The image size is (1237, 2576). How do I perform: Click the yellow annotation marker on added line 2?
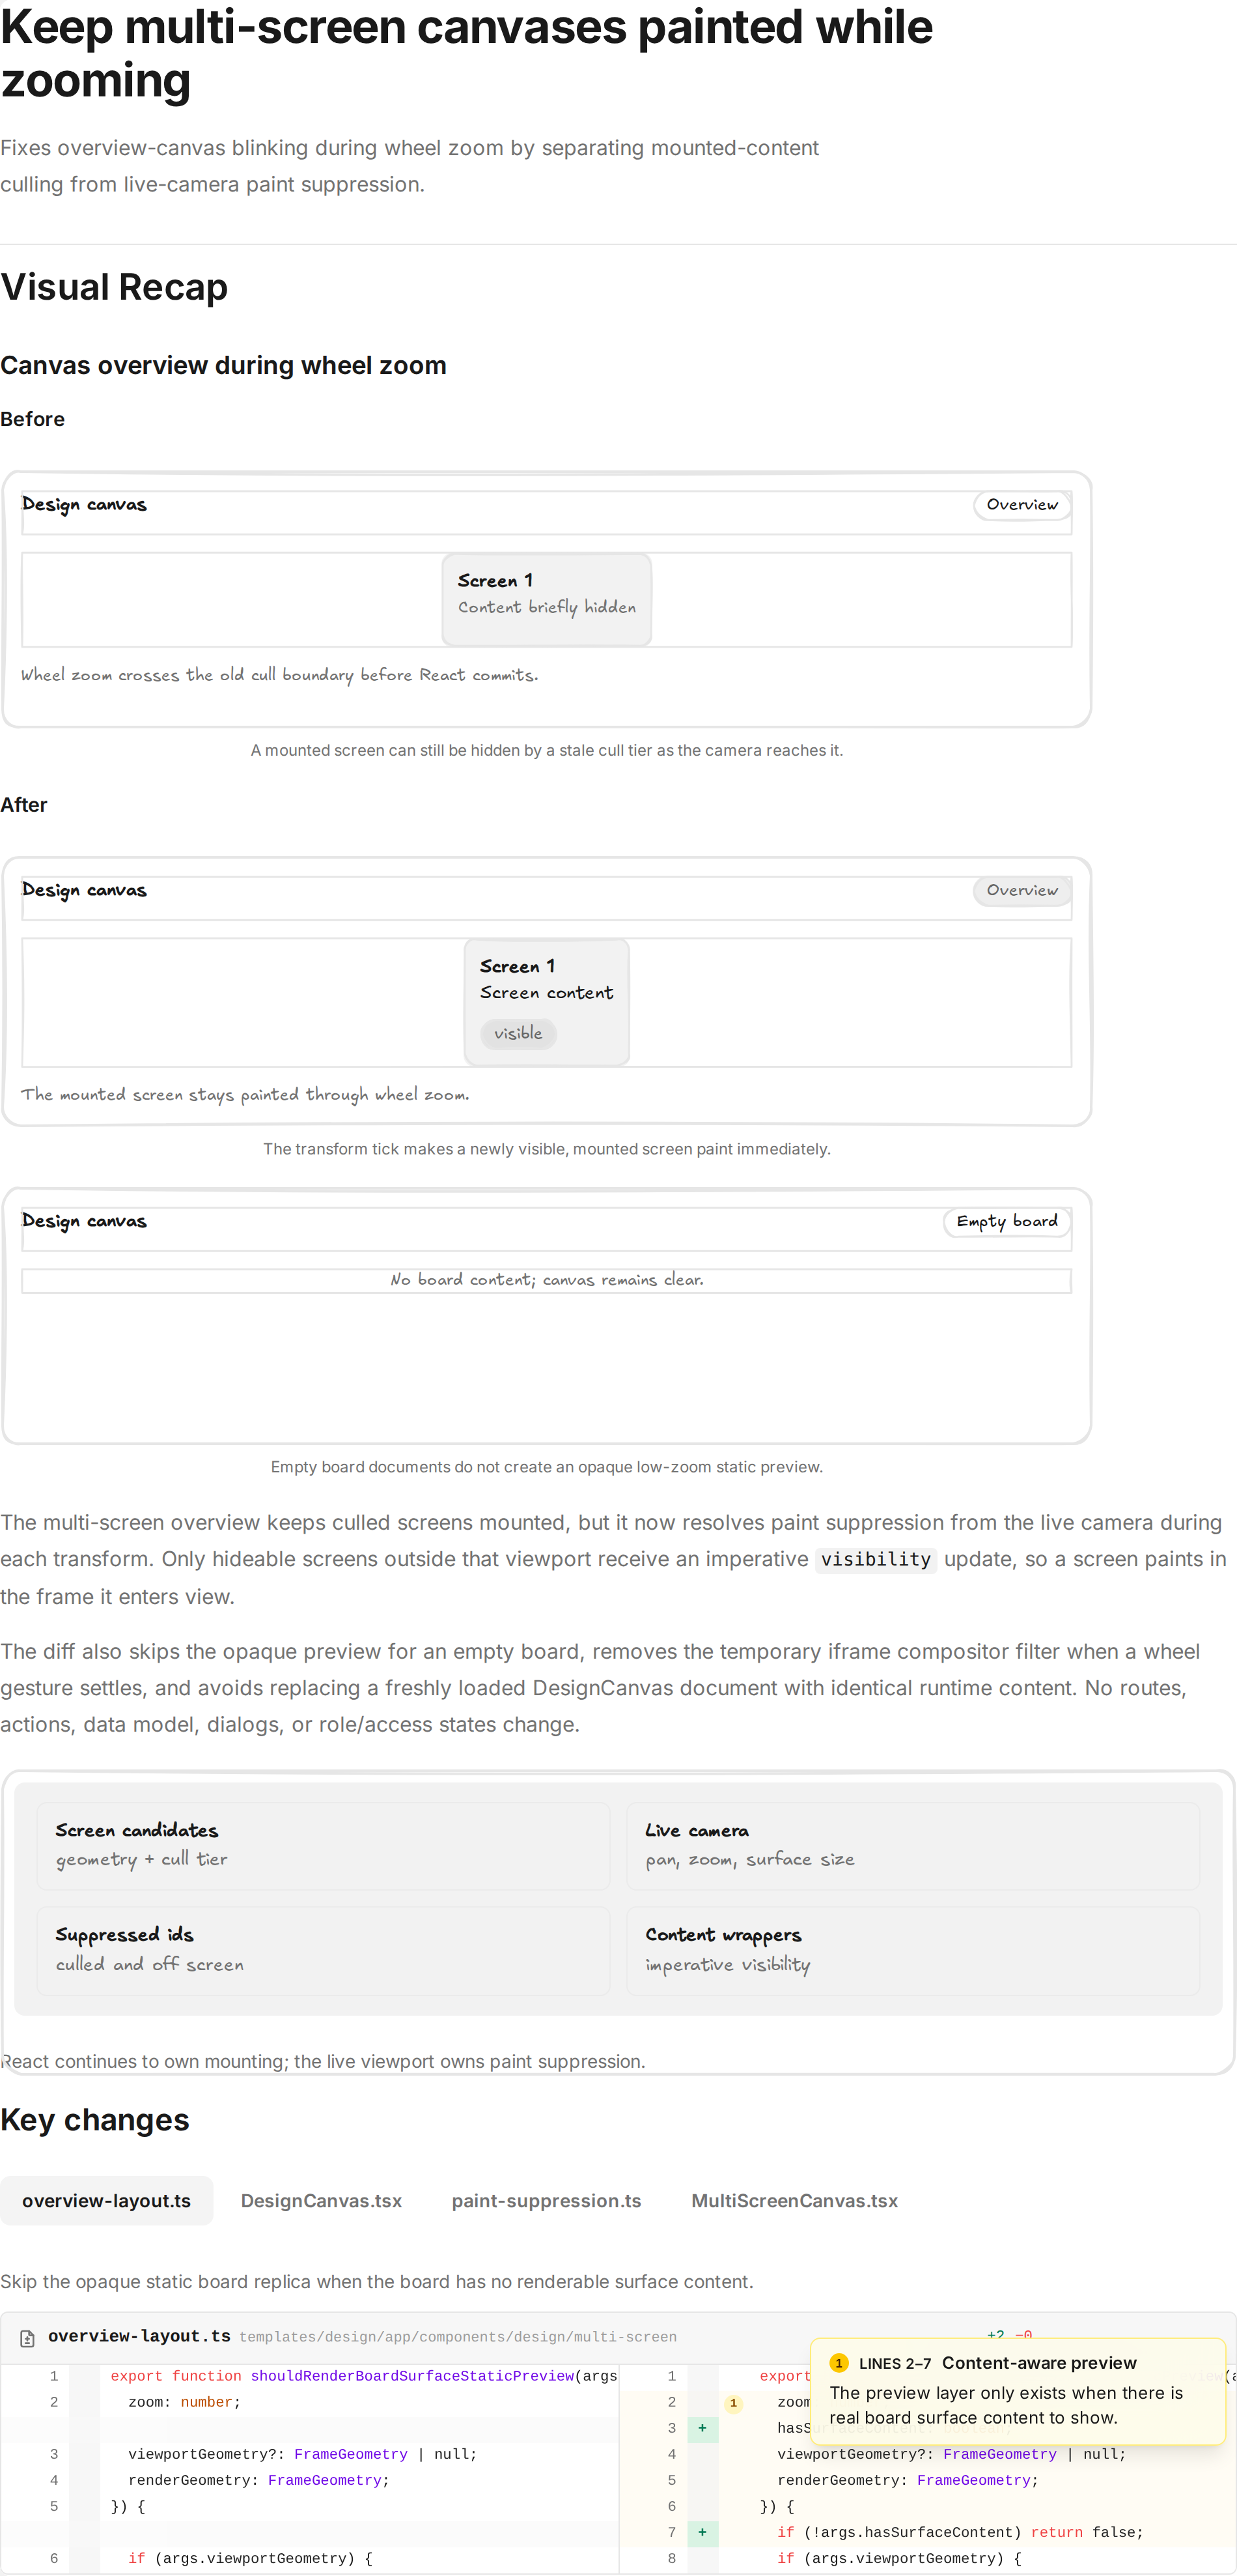click(x=733, y=2402)
